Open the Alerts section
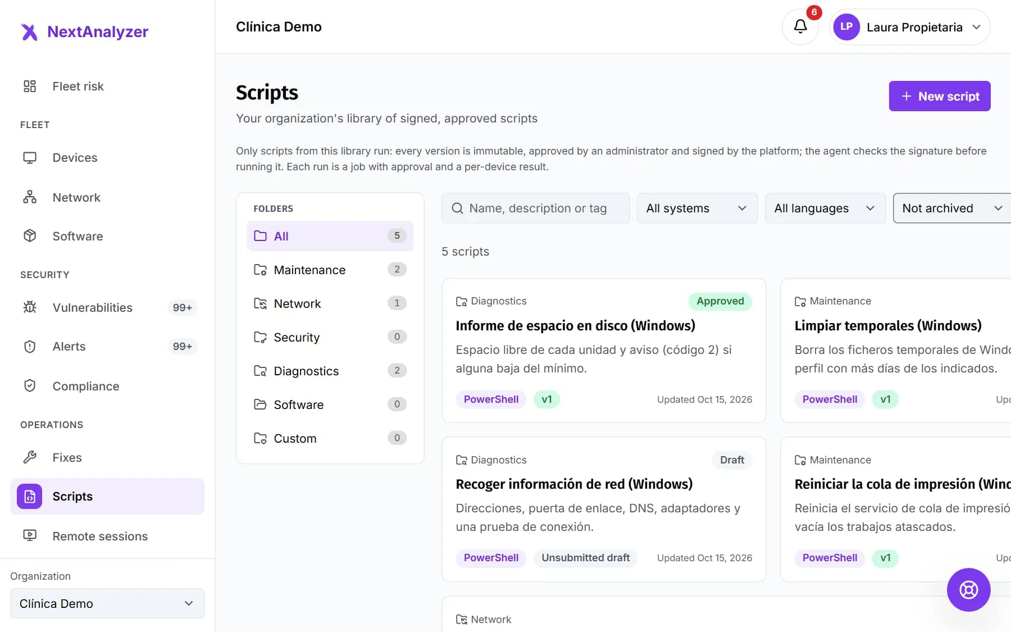 107,347
